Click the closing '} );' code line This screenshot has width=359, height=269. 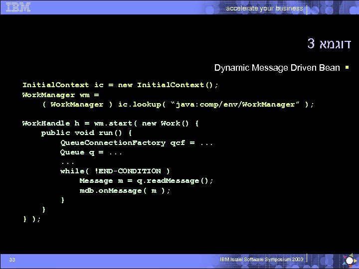point(32,219)
